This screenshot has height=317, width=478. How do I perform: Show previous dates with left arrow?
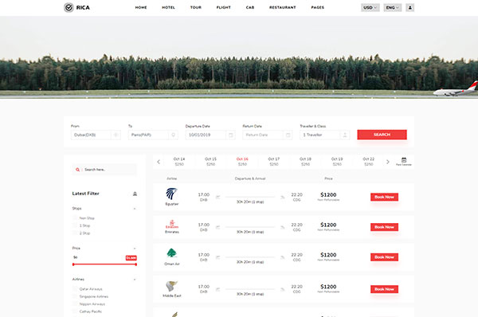tap(159, 162)
